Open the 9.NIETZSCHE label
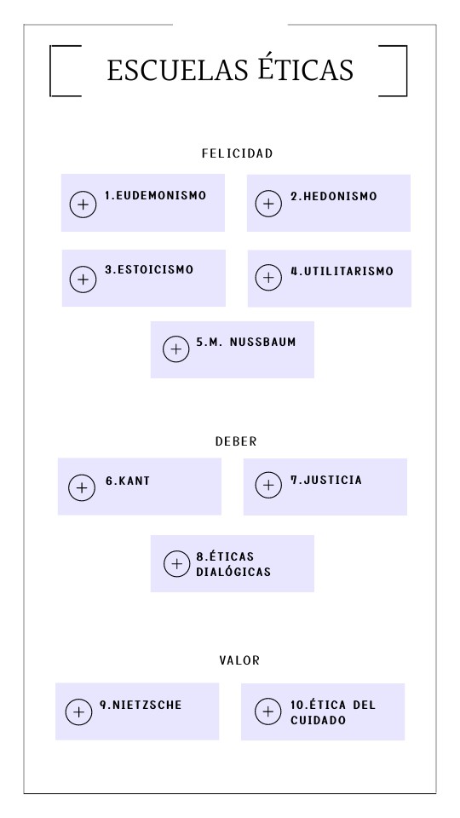This screenshot has width=460, height=818. click(x=141, y=705)
